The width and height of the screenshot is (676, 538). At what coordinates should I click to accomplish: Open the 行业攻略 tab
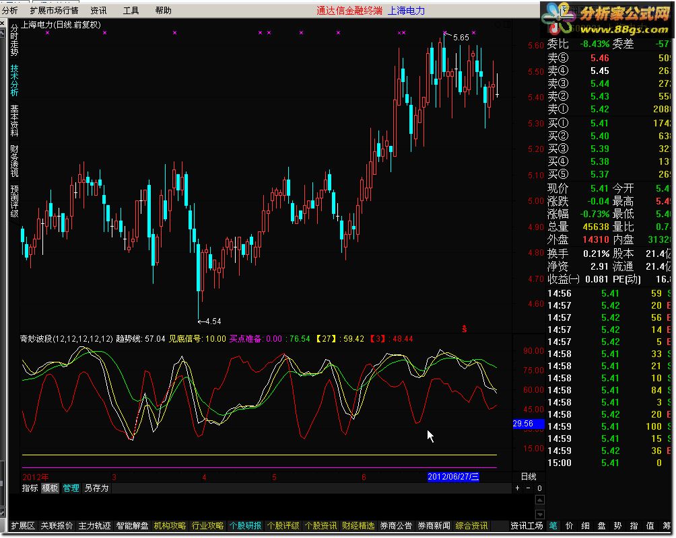click(208, 525)
